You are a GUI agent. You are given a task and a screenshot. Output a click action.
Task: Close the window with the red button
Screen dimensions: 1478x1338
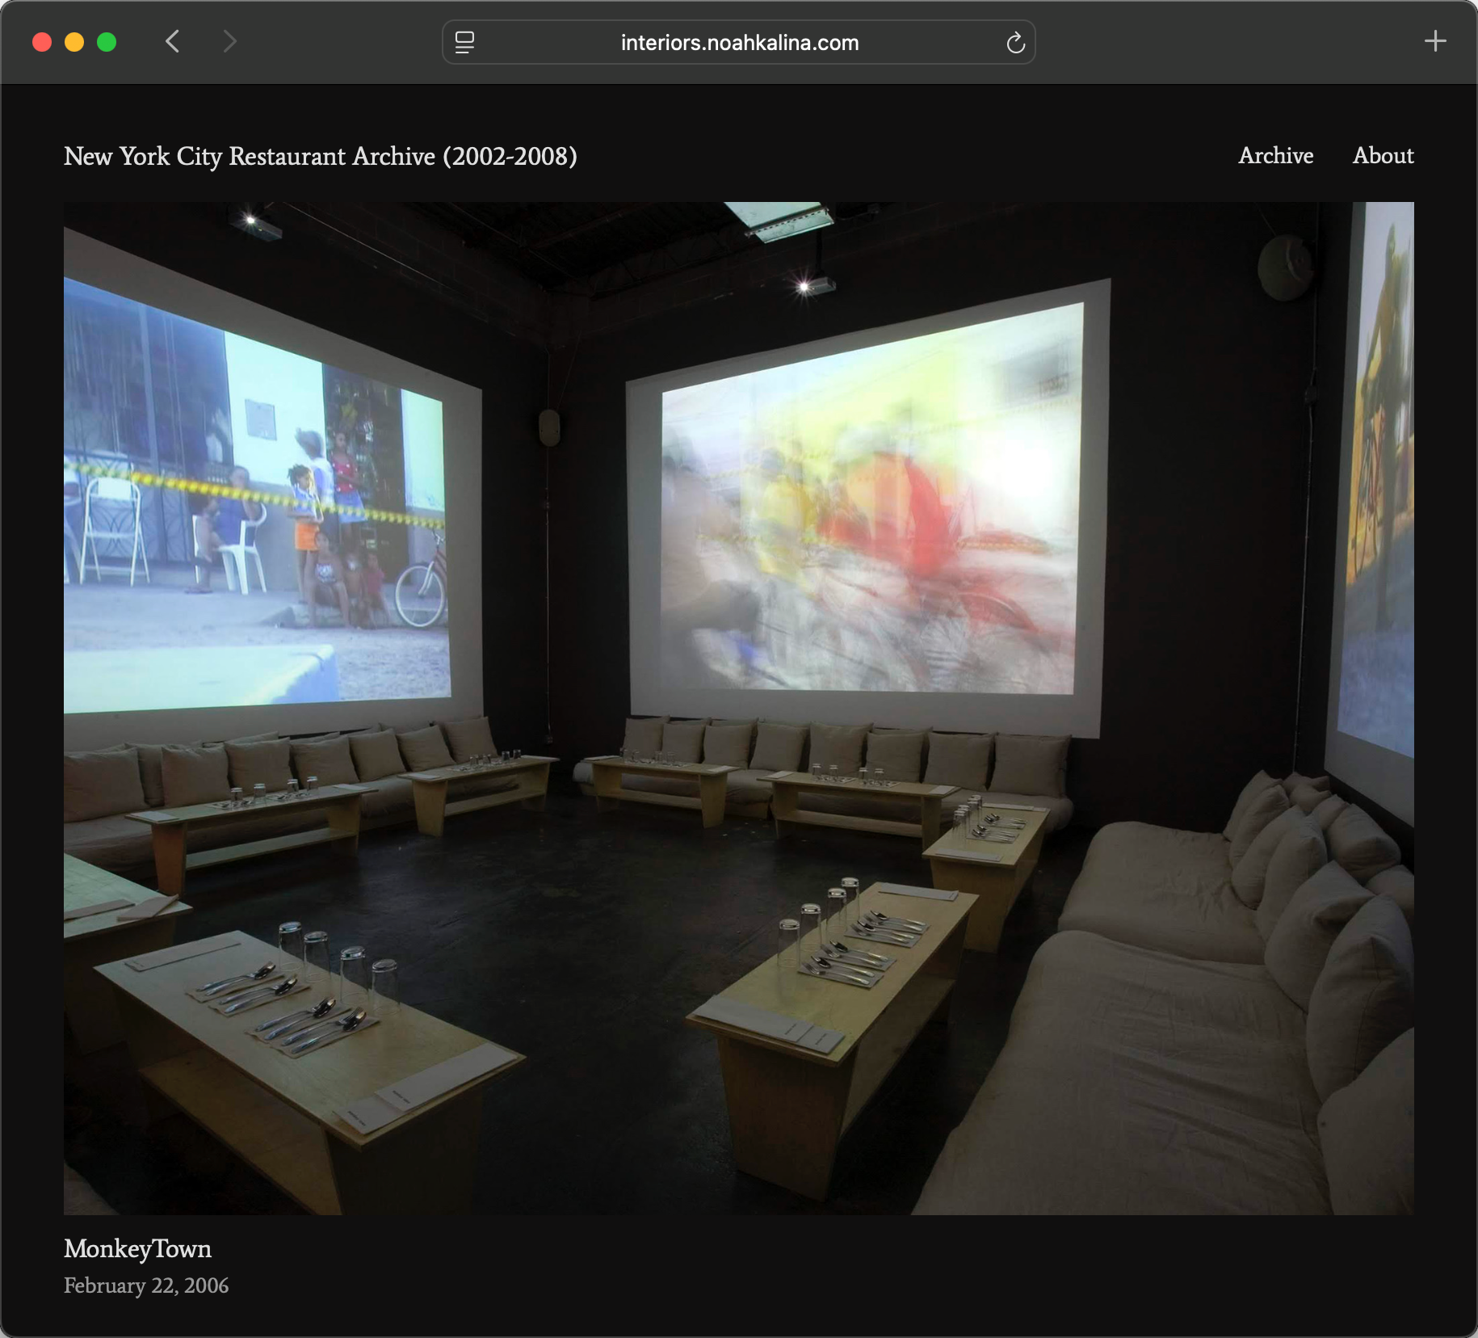click(42, 42)
